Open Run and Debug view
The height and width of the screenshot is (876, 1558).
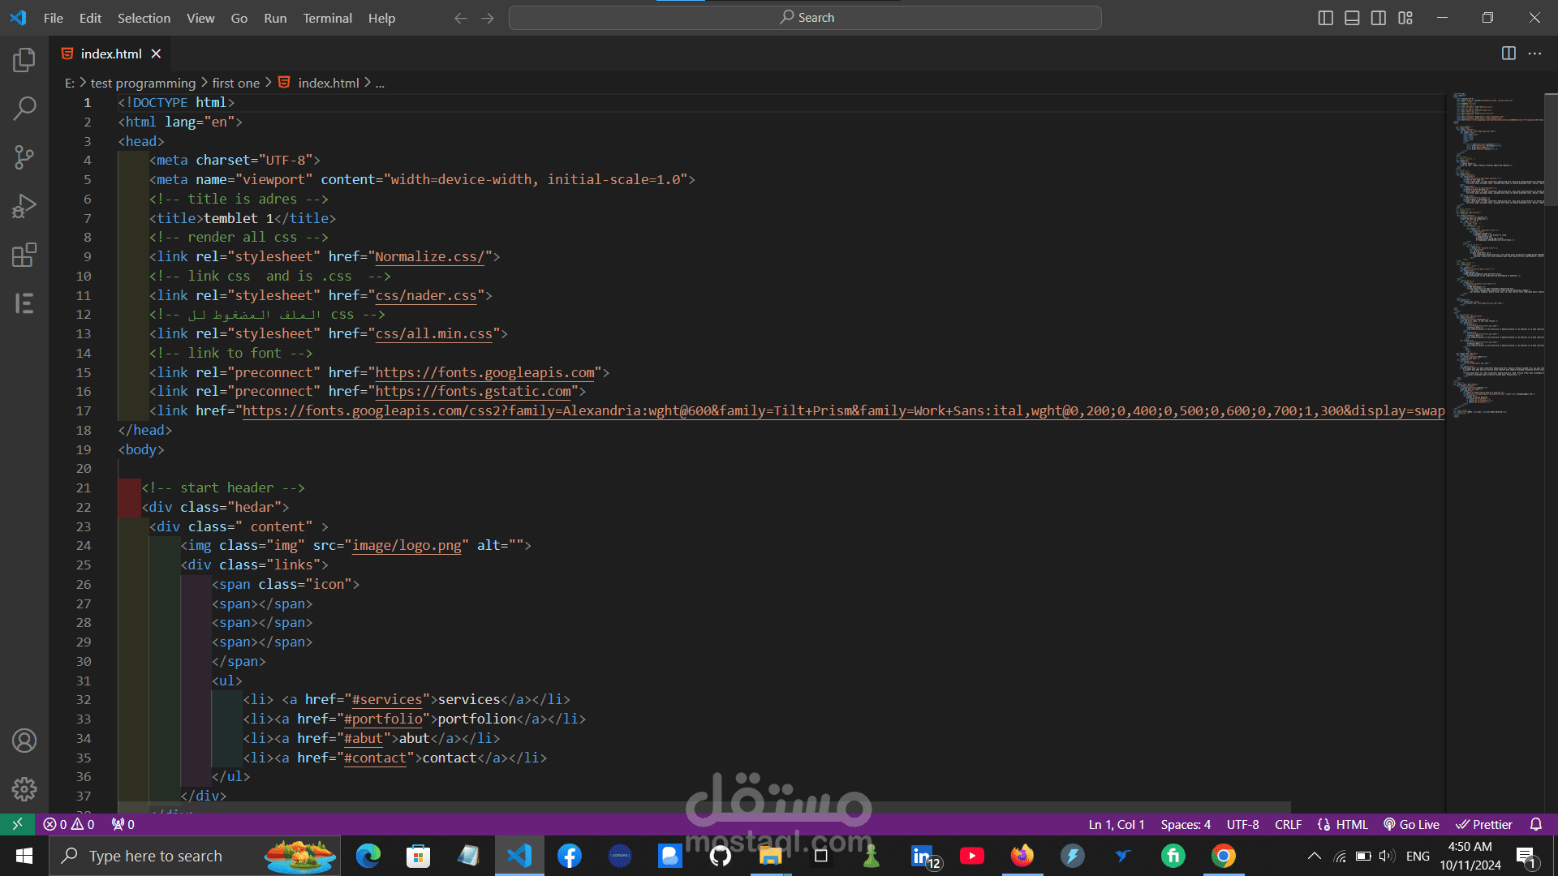[x=24, y=206]
